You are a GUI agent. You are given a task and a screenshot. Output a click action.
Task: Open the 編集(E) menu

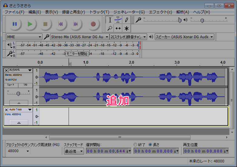pos(35,12)
